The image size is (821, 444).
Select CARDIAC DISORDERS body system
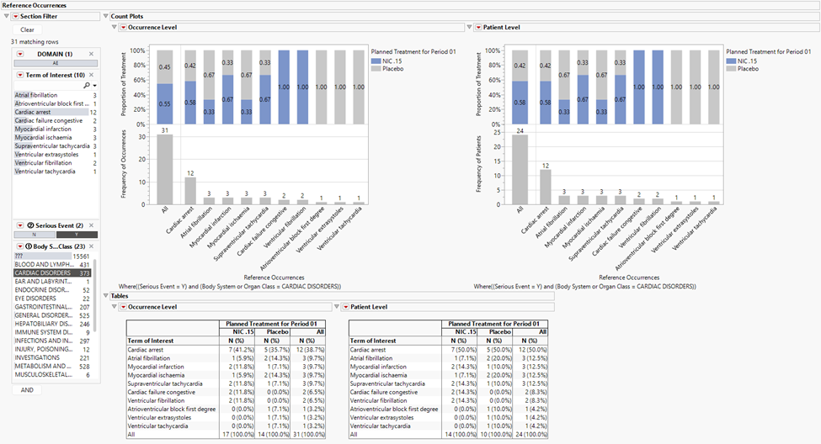point(52,273)
